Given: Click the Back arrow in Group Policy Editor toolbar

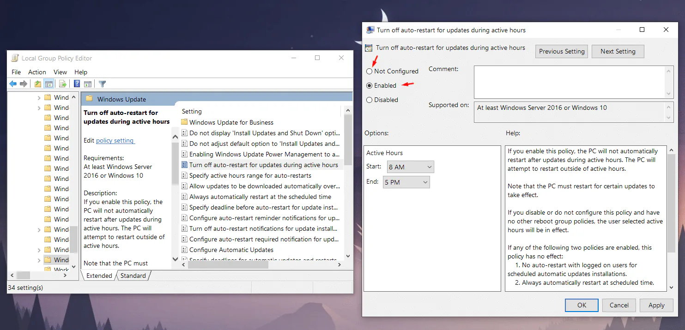Looking at the screenshot, I should click(x=13, y=84).
